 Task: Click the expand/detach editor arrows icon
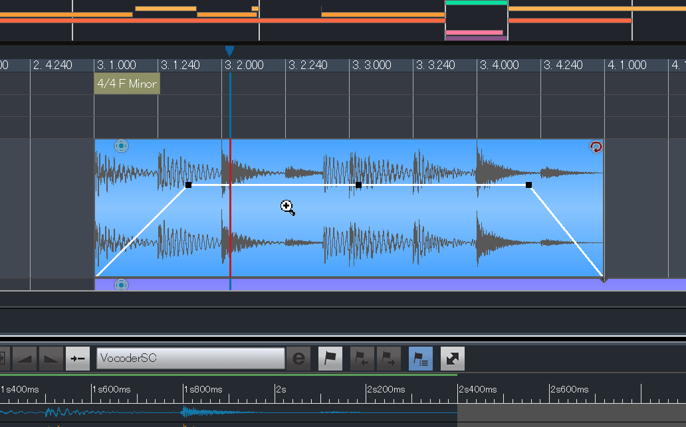452,359
